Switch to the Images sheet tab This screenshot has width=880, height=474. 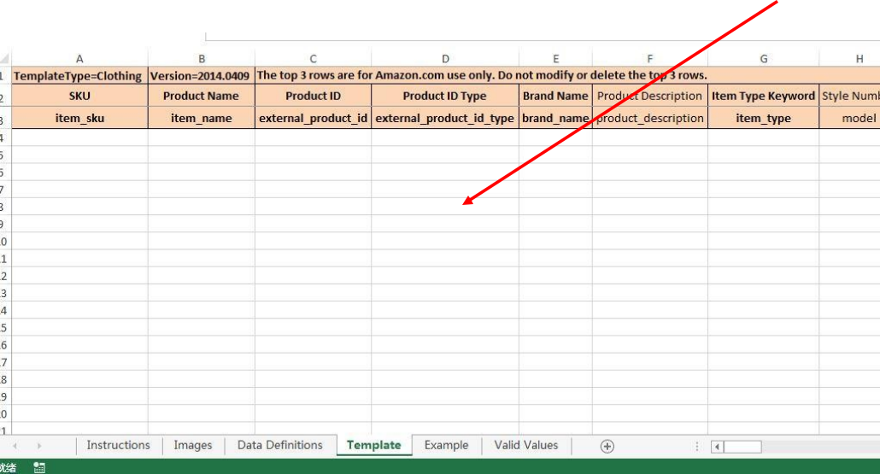tap(193, 445)
